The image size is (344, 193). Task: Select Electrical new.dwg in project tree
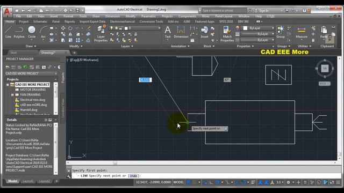click(x=33, y=100)
